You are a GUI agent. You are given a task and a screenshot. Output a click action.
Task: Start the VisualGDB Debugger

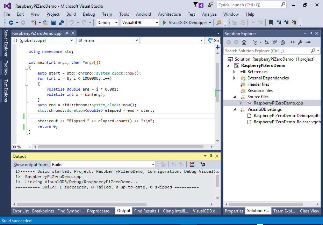185,23
